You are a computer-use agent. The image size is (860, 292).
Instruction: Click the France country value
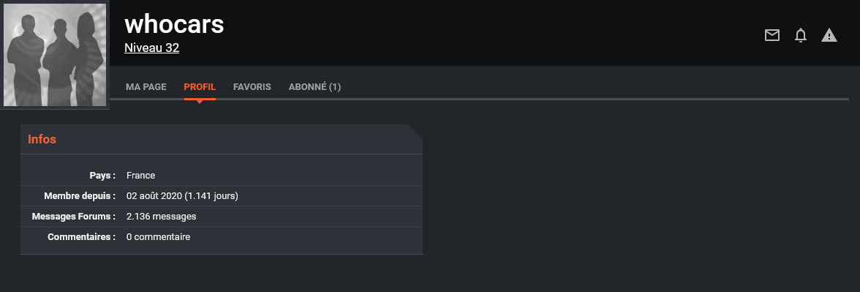[141, 175]
